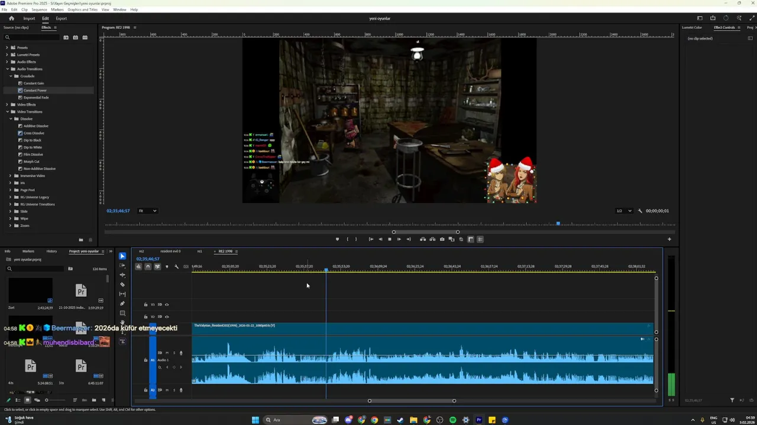
Task: Mute the Audio 1 track
Action: [167, 353]
